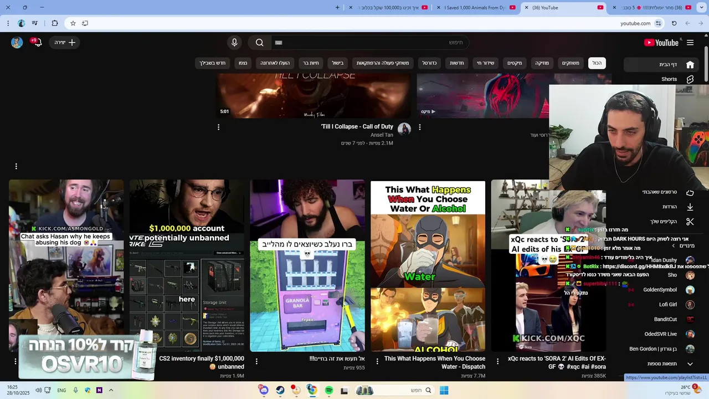The width and height of the screenshot is (709, 399).
Task: Select the Cooking (בישול) filter chip
Action: (x=338, y=63)
